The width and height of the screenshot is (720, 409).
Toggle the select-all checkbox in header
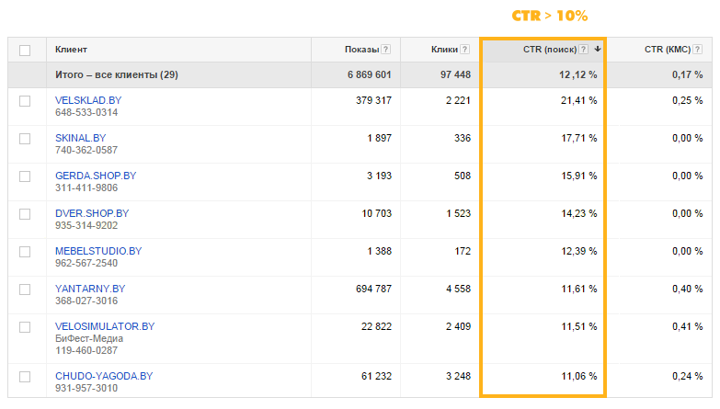pyautogui.click(x=25, y=50)
